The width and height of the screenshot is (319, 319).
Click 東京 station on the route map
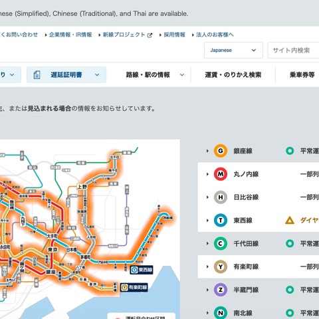(53, 250)
